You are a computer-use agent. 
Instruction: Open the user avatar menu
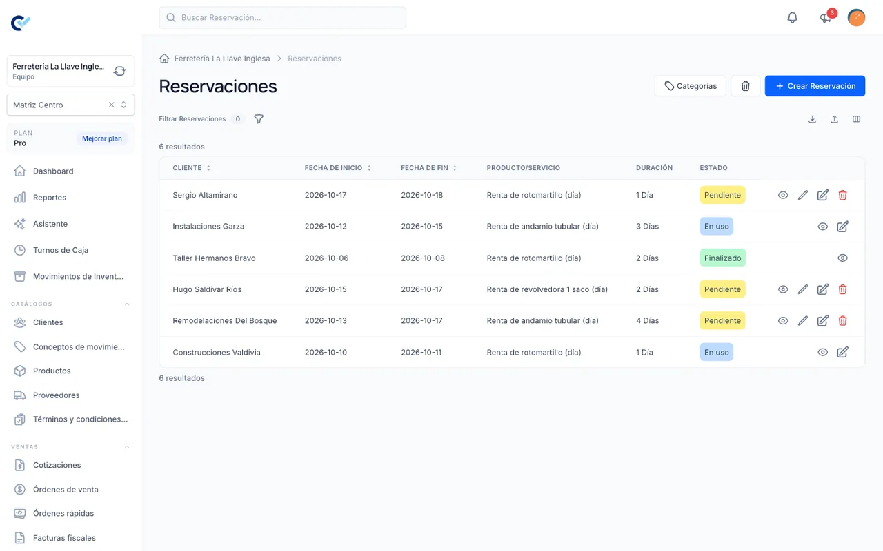[856, 18]
